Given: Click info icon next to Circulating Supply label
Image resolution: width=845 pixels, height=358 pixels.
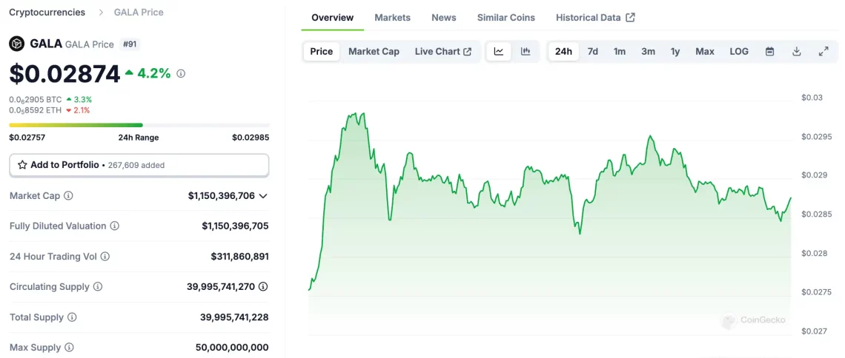Looking at the screenshot, I should point(98,287).
